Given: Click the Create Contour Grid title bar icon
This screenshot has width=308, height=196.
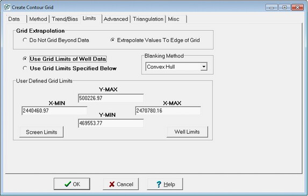Looking at the screenshot, I should click(x=7, y=8).
